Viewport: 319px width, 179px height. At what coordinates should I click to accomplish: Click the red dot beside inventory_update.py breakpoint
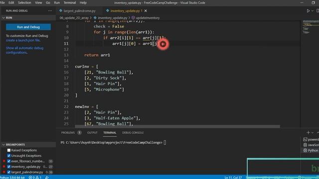(4, 167)
